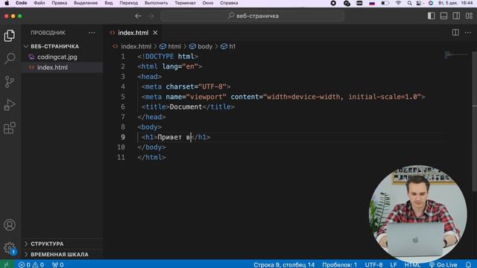
Task: Open the Переход menu
Action: [x=129, y=3]
